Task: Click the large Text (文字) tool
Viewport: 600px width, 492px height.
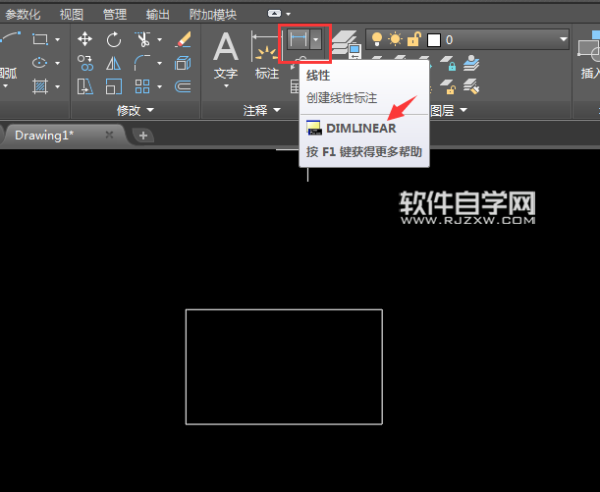Action: pos(226,55)
